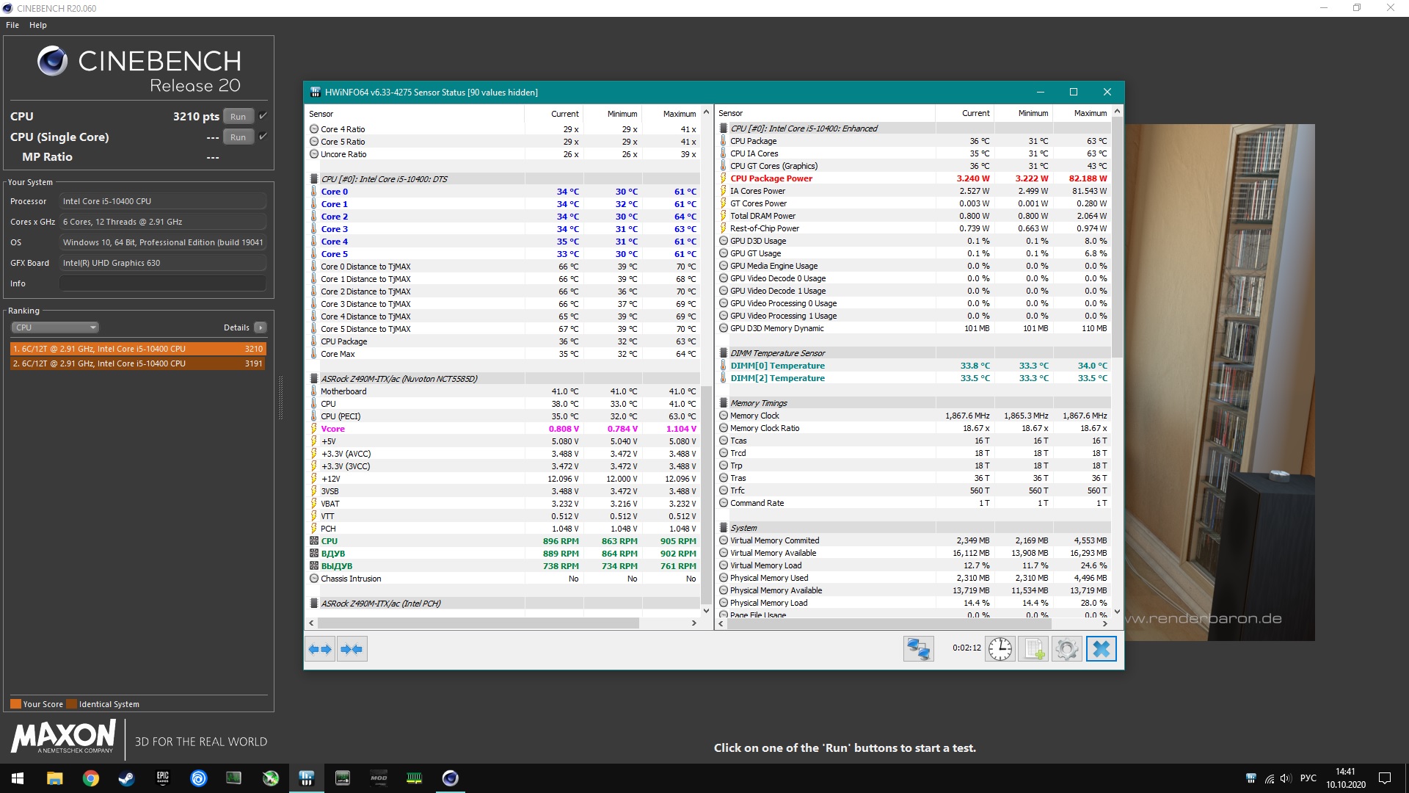The image size is (1409, 793).
Task: Open remote network monitoring computers icon
Action: (918, 649)
